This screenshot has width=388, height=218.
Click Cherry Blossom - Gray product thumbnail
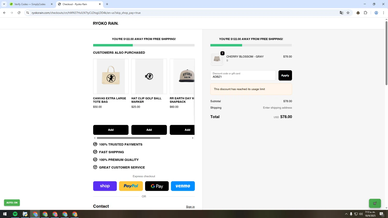click(x=217, y=59)
